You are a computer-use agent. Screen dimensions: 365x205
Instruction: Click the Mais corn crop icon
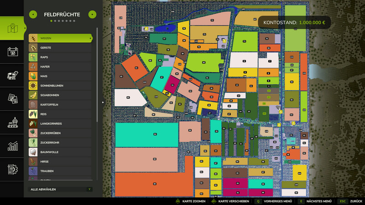tap(33, 76)
